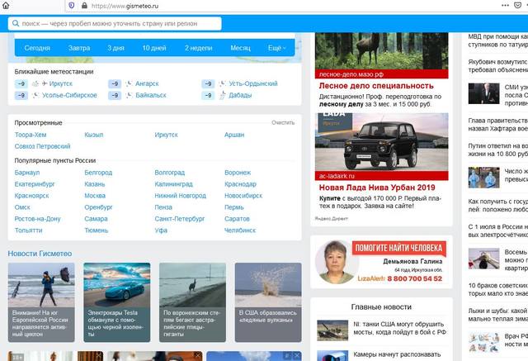Click the weather icon beside Дабады
The width and height of the screenshot is (528, 361).
tap(222, 95)
